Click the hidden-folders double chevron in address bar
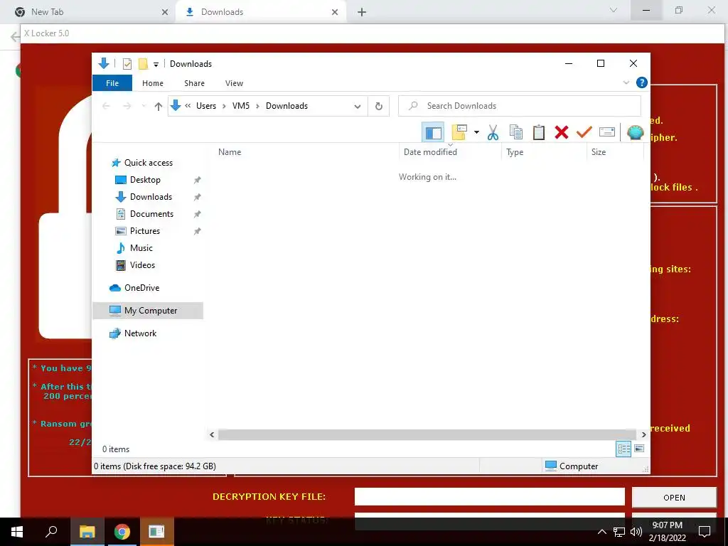 (188, 106)
